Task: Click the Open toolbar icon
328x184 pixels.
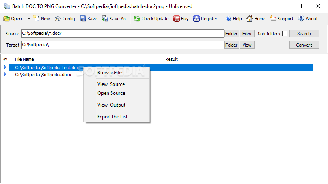Action: (6, 19)
